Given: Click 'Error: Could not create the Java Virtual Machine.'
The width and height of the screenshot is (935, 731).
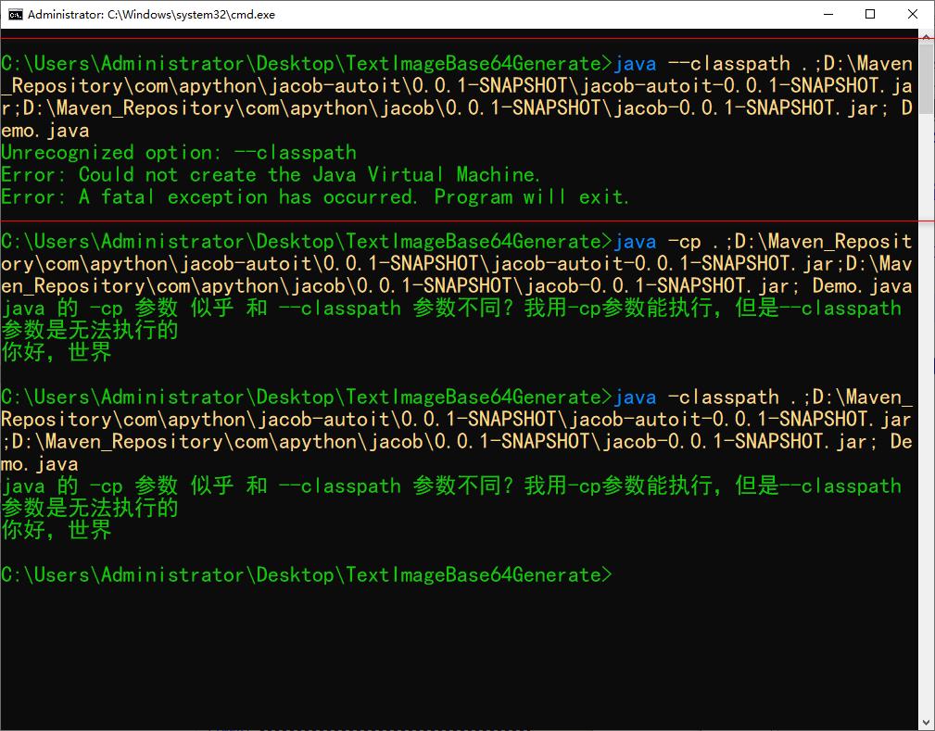Looking at the screenshot, I should (x=271, y=175).
